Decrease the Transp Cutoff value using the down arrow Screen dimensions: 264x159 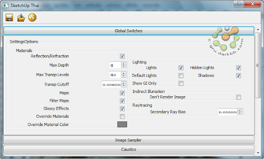[x=124, y=86]
